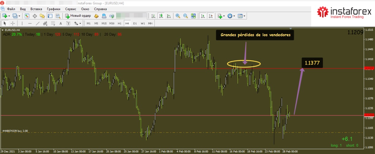Click the Новый ордер button
The width and height of the screenshot is (375, 154).
(78, 16)
